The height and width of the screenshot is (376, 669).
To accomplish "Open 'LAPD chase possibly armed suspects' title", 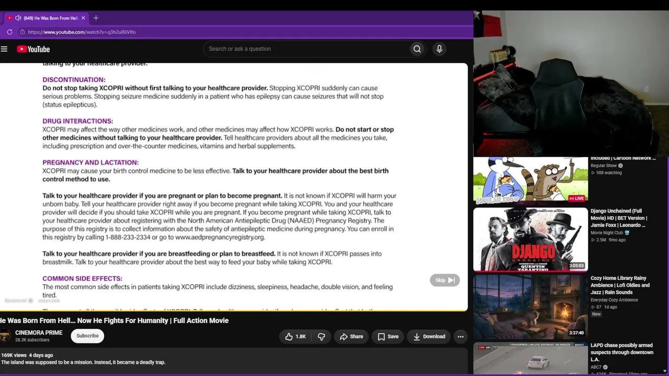I will [x=622, y=352].
